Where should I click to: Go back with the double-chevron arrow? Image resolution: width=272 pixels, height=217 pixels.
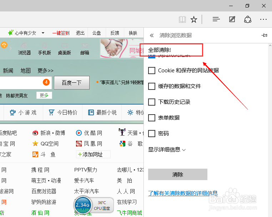(152, 35)
